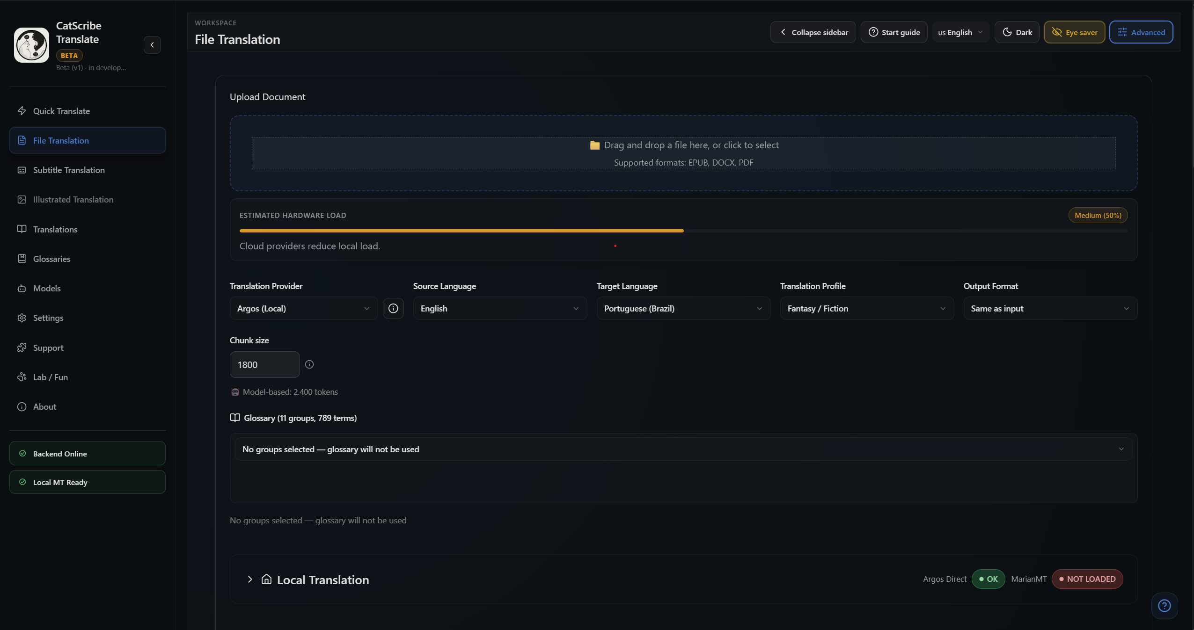
Task: Click the folder icon in upload zone
Action: tap(594, 145)
